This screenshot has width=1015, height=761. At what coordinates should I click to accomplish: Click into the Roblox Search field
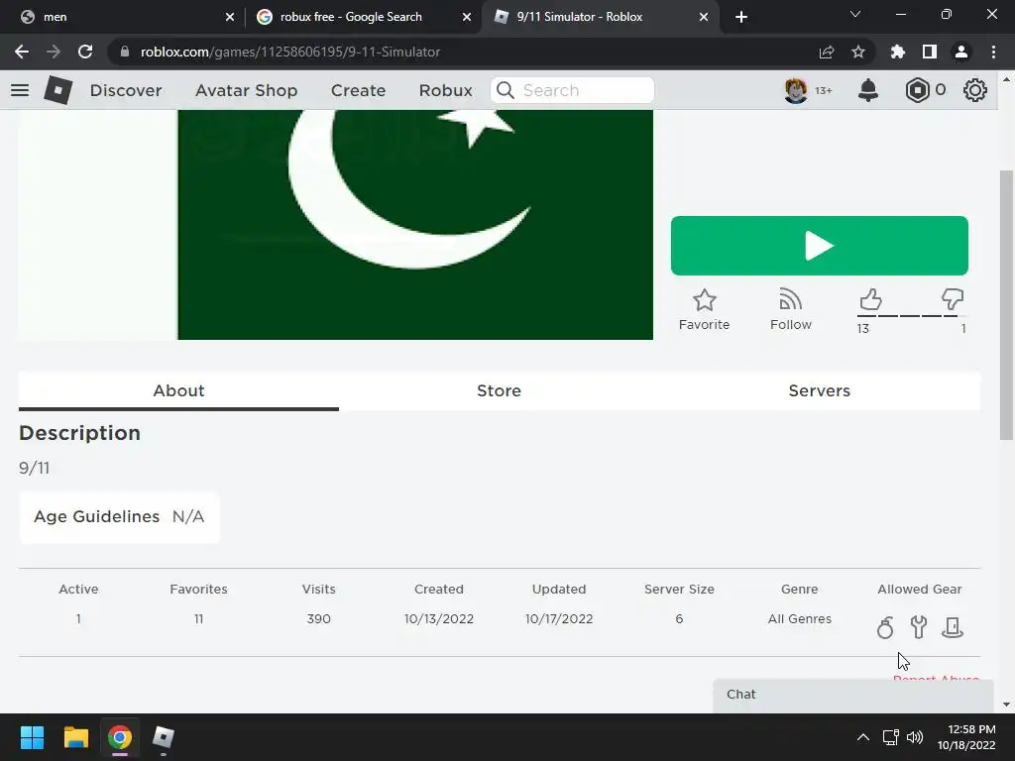(x=572, y=90)
